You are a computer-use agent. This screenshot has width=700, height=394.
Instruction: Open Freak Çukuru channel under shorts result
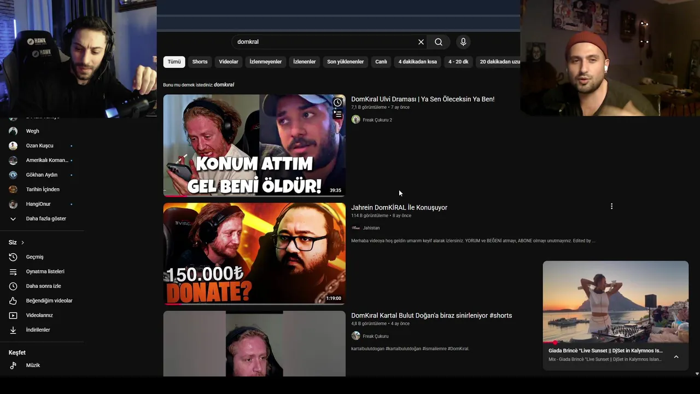(376, 336)
